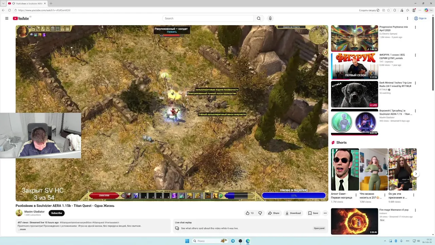
Task: Open Агент Смит short thumbnail
Action: [x=345, y=169]
